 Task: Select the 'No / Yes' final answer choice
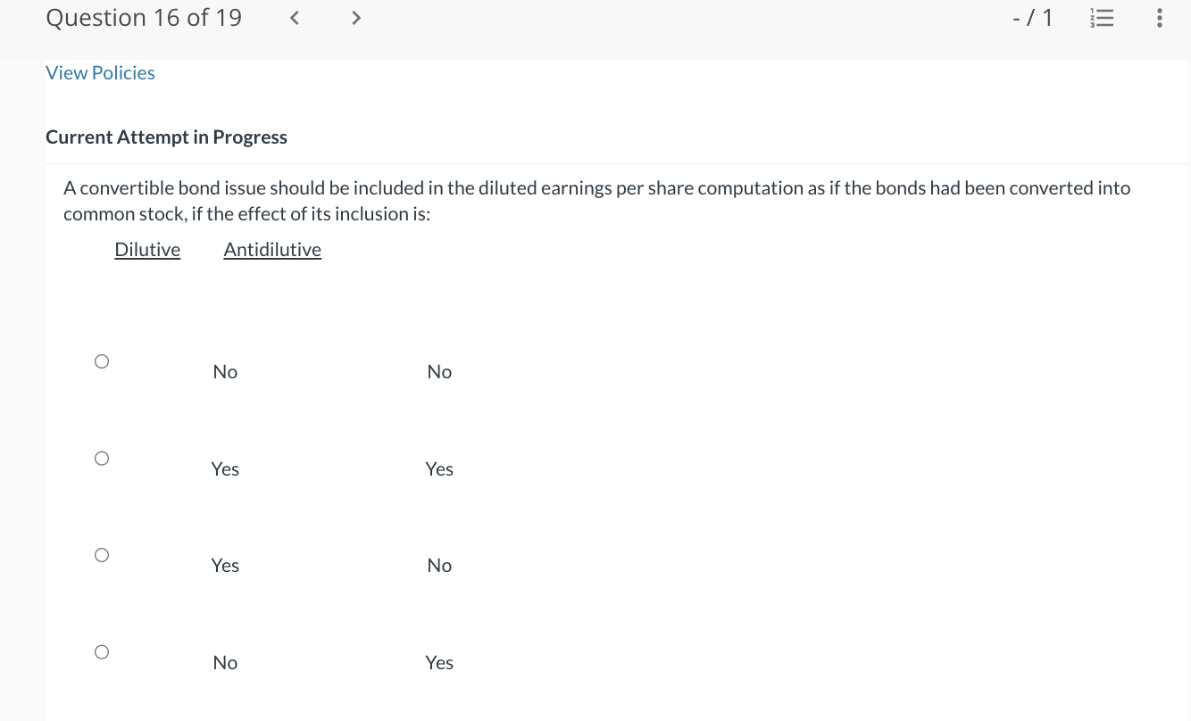tap(101, 651)
